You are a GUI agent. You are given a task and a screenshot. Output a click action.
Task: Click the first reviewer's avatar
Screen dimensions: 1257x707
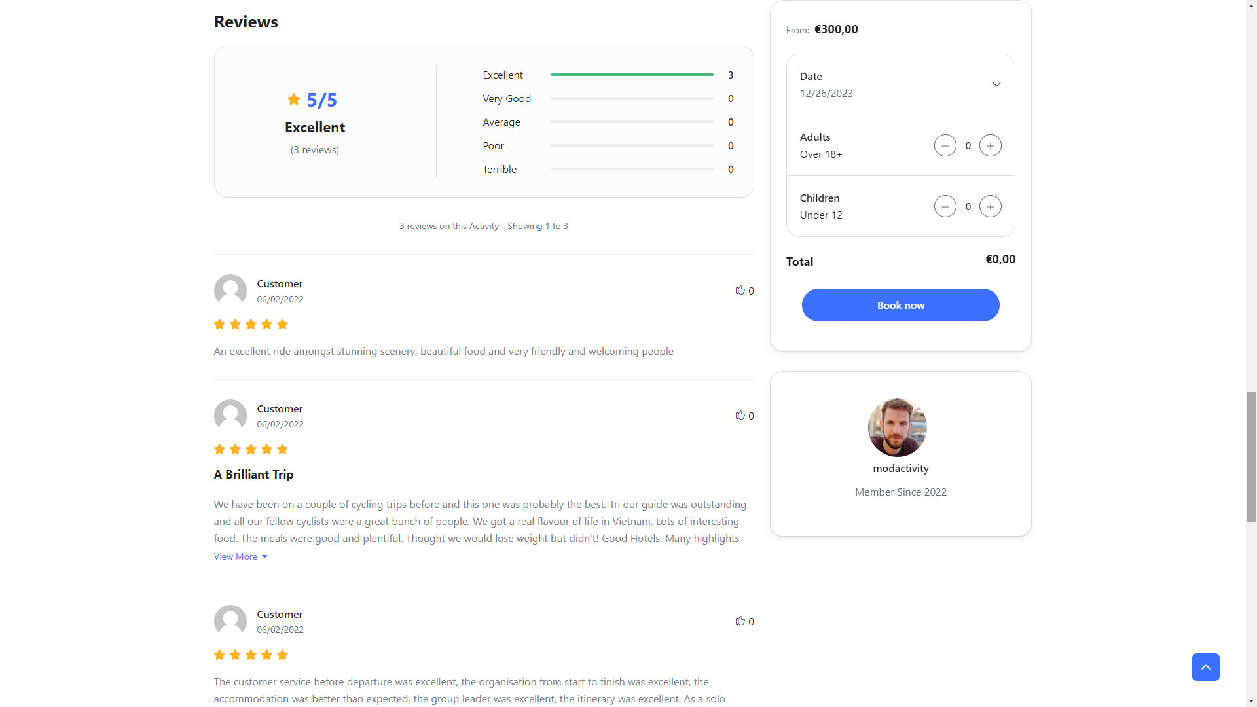(x=230, y=290)
